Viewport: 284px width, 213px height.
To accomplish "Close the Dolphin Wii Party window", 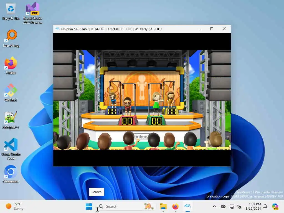I will pos(224,29).
